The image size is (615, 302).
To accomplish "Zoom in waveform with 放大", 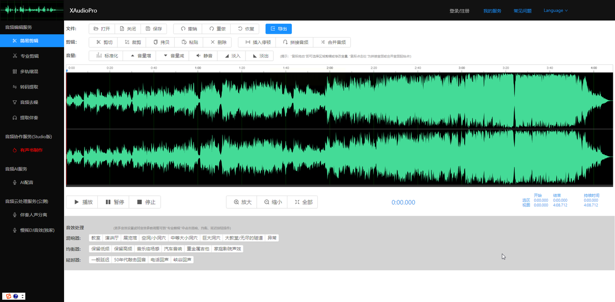I will [x=242, y=202].
